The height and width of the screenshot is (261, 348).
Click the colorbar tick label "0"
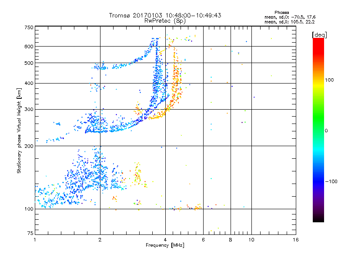point(326,131)
